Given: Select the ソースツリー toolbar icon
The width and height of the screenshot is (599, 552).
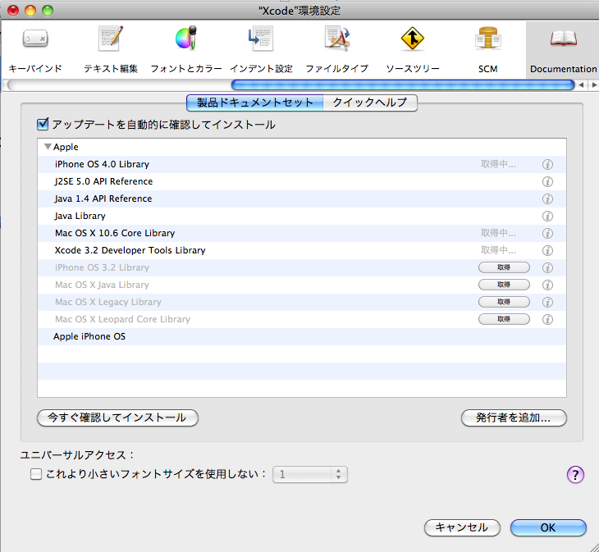Looking at the screenshot, I should 413,39.
